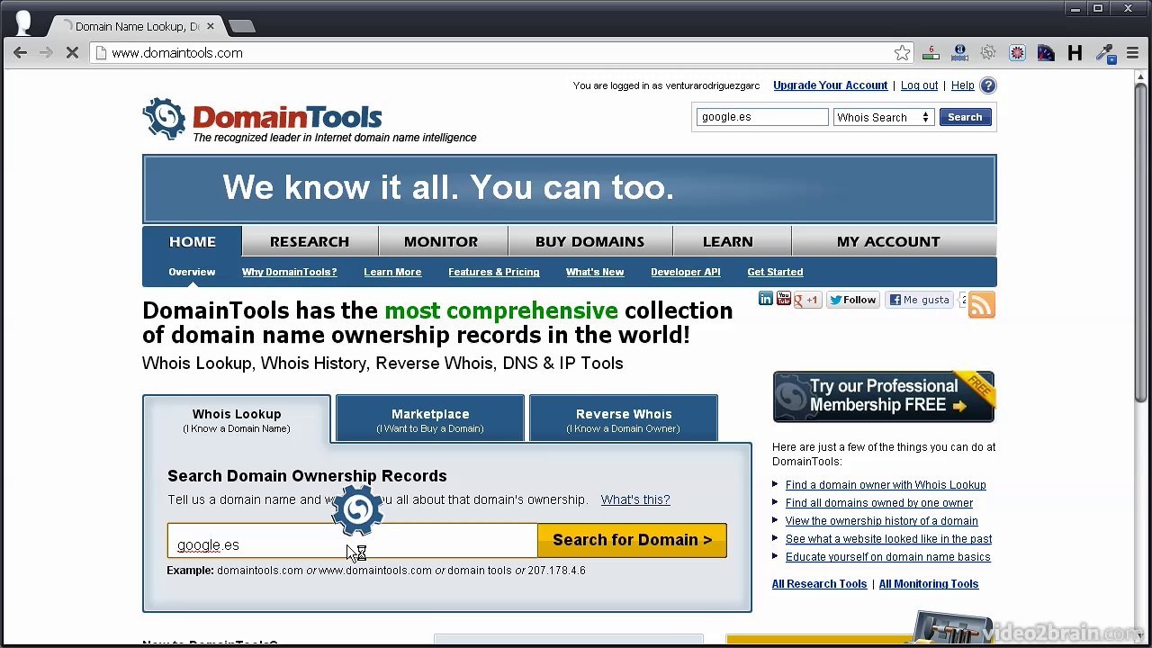This screenshot has height=648, width=1152.
Task: Open the RESEARCH navigation menu
Action: click(x=310, y=241)
